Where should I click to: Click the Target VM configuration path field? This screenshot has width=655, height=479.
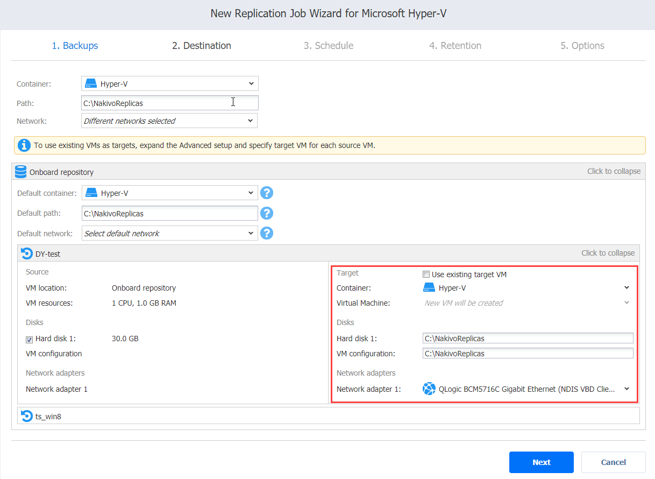(x=528, y=353)
